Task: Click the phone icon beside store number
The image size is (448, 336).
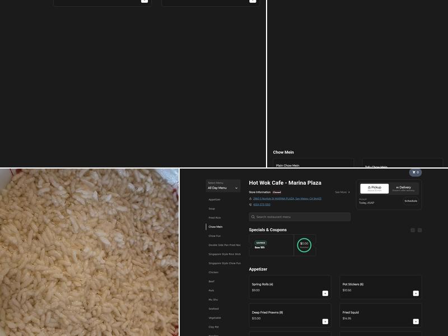Action: [250, 204]
